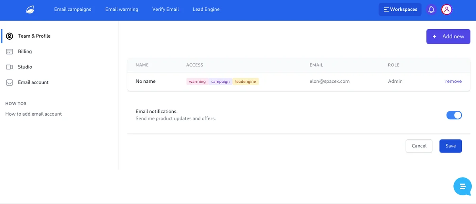Click the Email account inbox icon
This screenshot has width=476, height=204.
10,82
